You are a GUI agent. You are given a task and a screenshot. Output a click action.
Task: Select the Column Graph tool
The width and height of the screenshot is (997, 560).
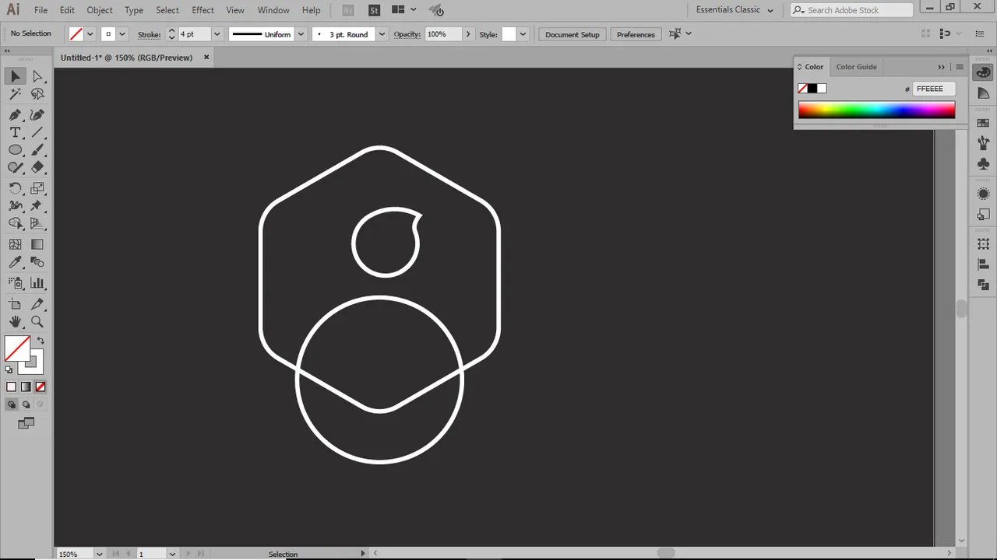coord(37,283)
